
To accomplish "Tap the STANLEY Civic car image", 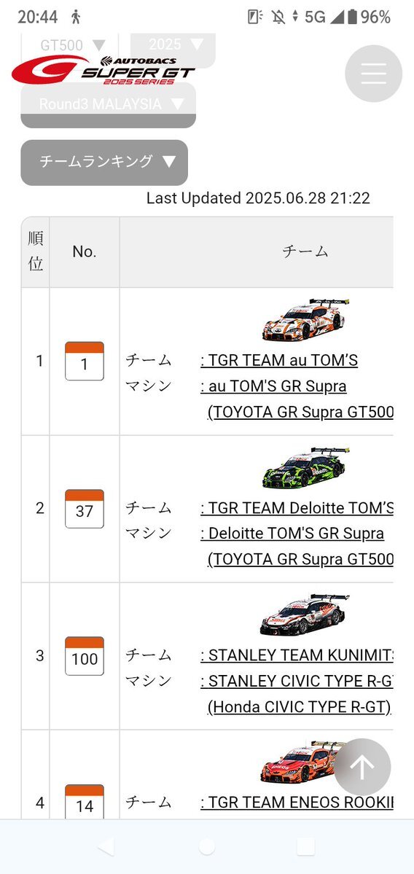I will 304,614.
